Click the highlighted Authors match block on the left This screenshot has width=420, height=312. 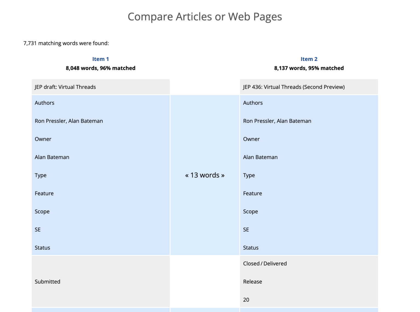pos(44,103)
